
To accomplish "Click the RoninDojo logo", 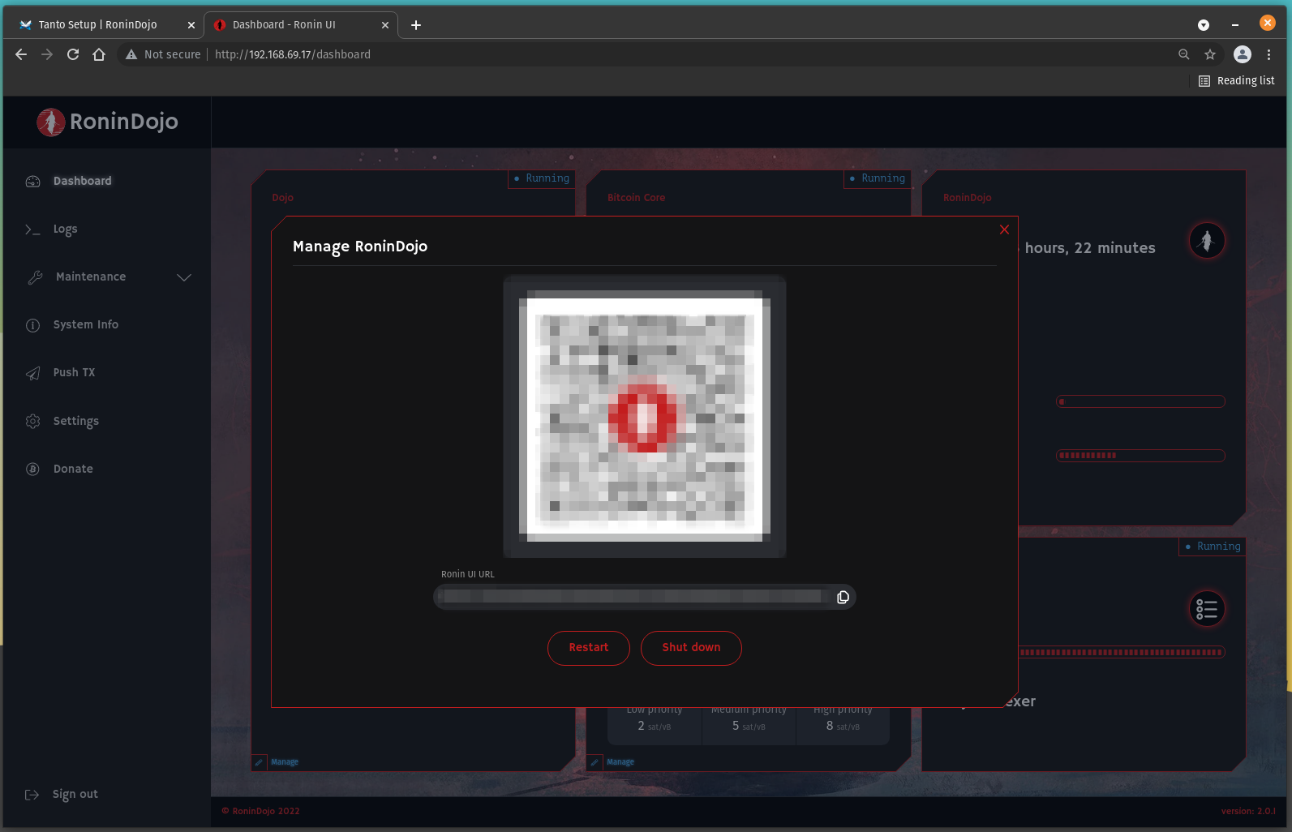I will pos(107,122).
